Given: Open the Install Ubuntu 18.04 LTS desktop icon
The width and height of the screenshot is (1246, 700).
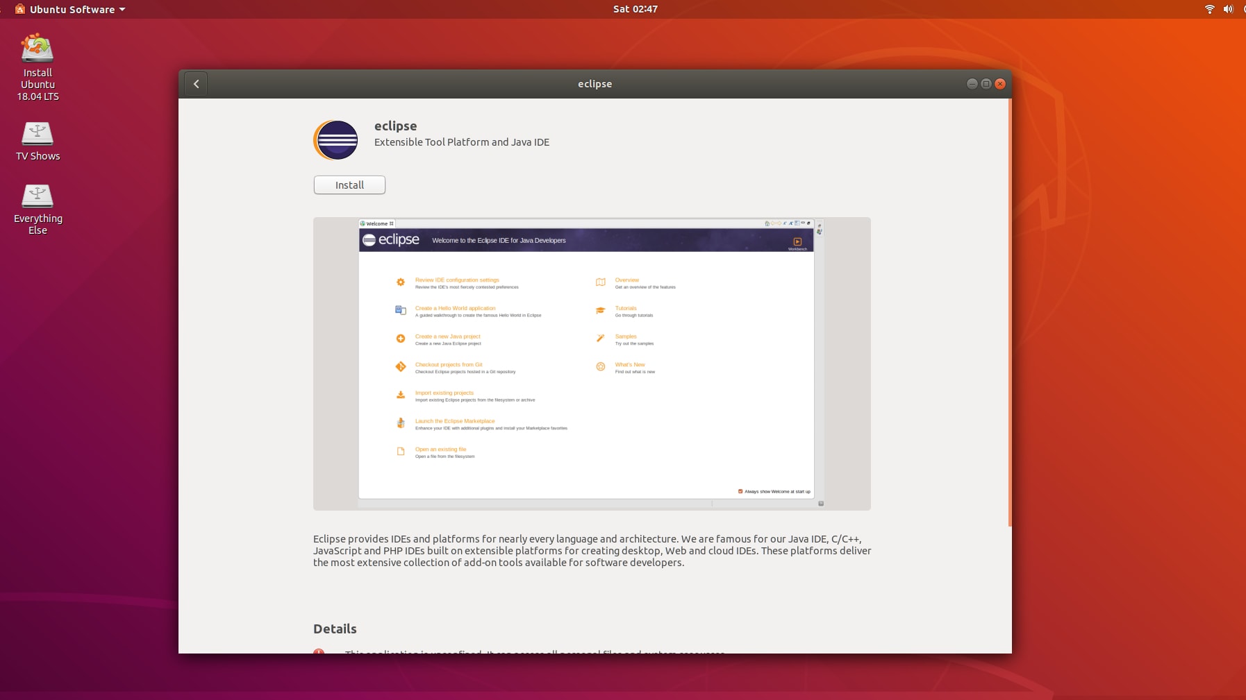Looking at the screenshot, I should point(38,67).
